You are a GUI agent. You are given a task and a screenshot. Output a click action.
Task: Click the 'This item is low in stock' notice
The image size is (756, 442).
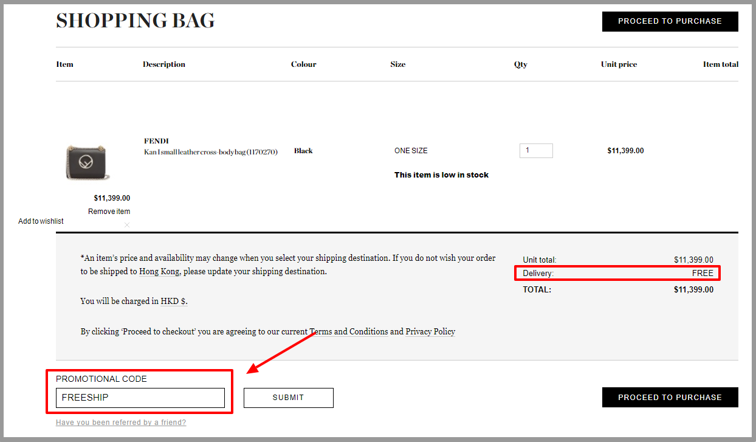[x=441, y=175]
